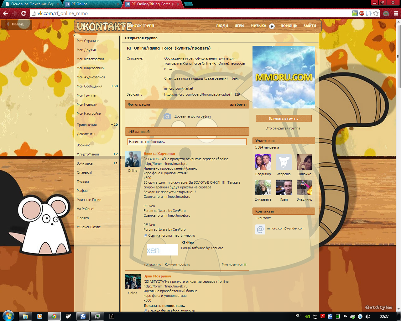Click the browser forward arrow
Screen dimensions: 401x321
pyautogui.click(x=14, y=13)
